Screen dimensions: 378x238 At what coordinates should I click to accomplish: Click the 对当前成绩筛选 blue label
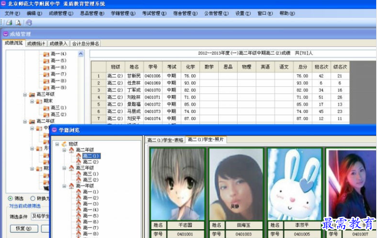point(25,206)
